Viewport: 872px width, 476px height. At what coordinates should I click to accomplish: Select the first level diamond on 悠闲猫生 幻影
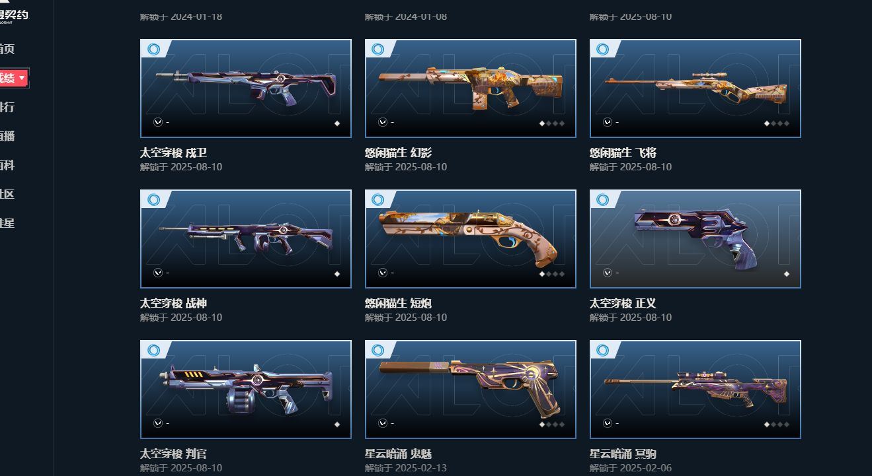[x=542, y=123]
